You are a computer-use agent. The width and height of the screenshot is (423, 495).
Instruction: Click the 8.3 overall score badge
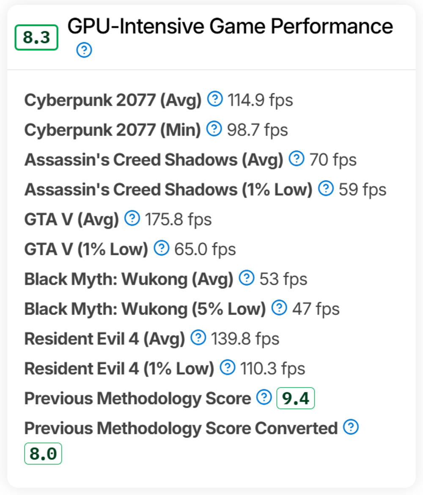point(36,38)
